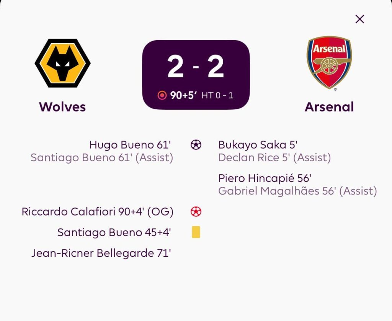Select Santiago Bueno 45+4' booking

(x=114, y=232)
